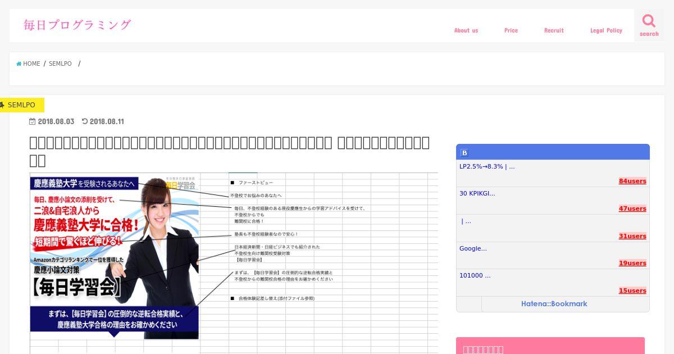Click the 31users count link
This screenshot has width=674, height=354.
[632, 236]
